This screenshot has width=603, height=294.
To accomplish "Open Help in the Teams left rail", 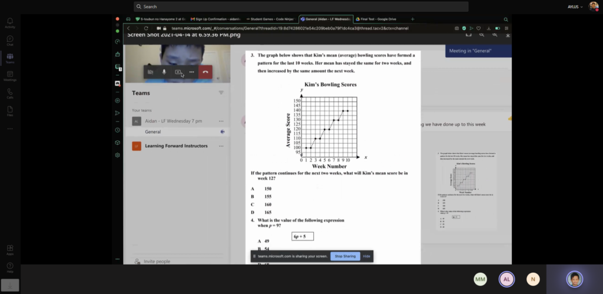I will pos(10,268).
